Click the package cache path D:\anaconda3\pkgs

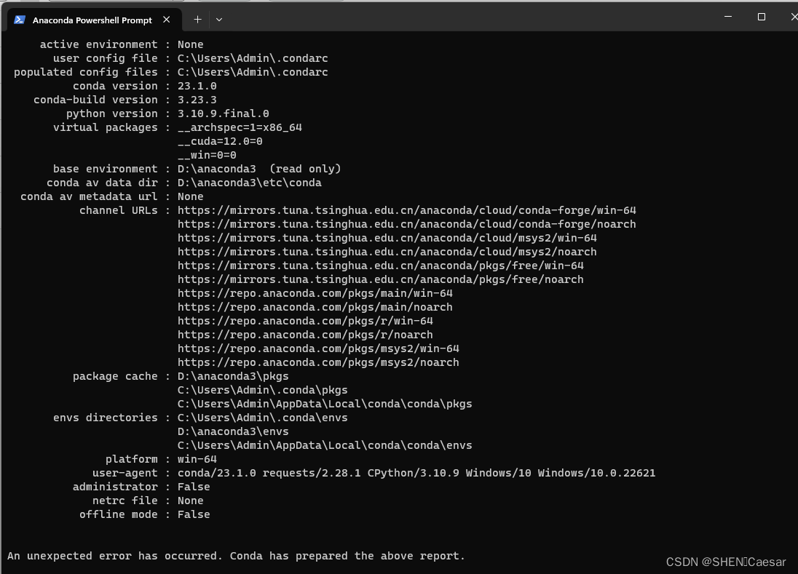233,376
